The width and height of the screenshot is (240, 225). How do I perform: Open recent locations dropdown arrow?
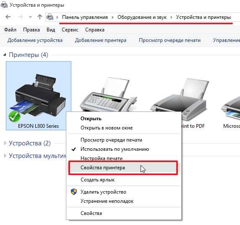click(30, 17)
